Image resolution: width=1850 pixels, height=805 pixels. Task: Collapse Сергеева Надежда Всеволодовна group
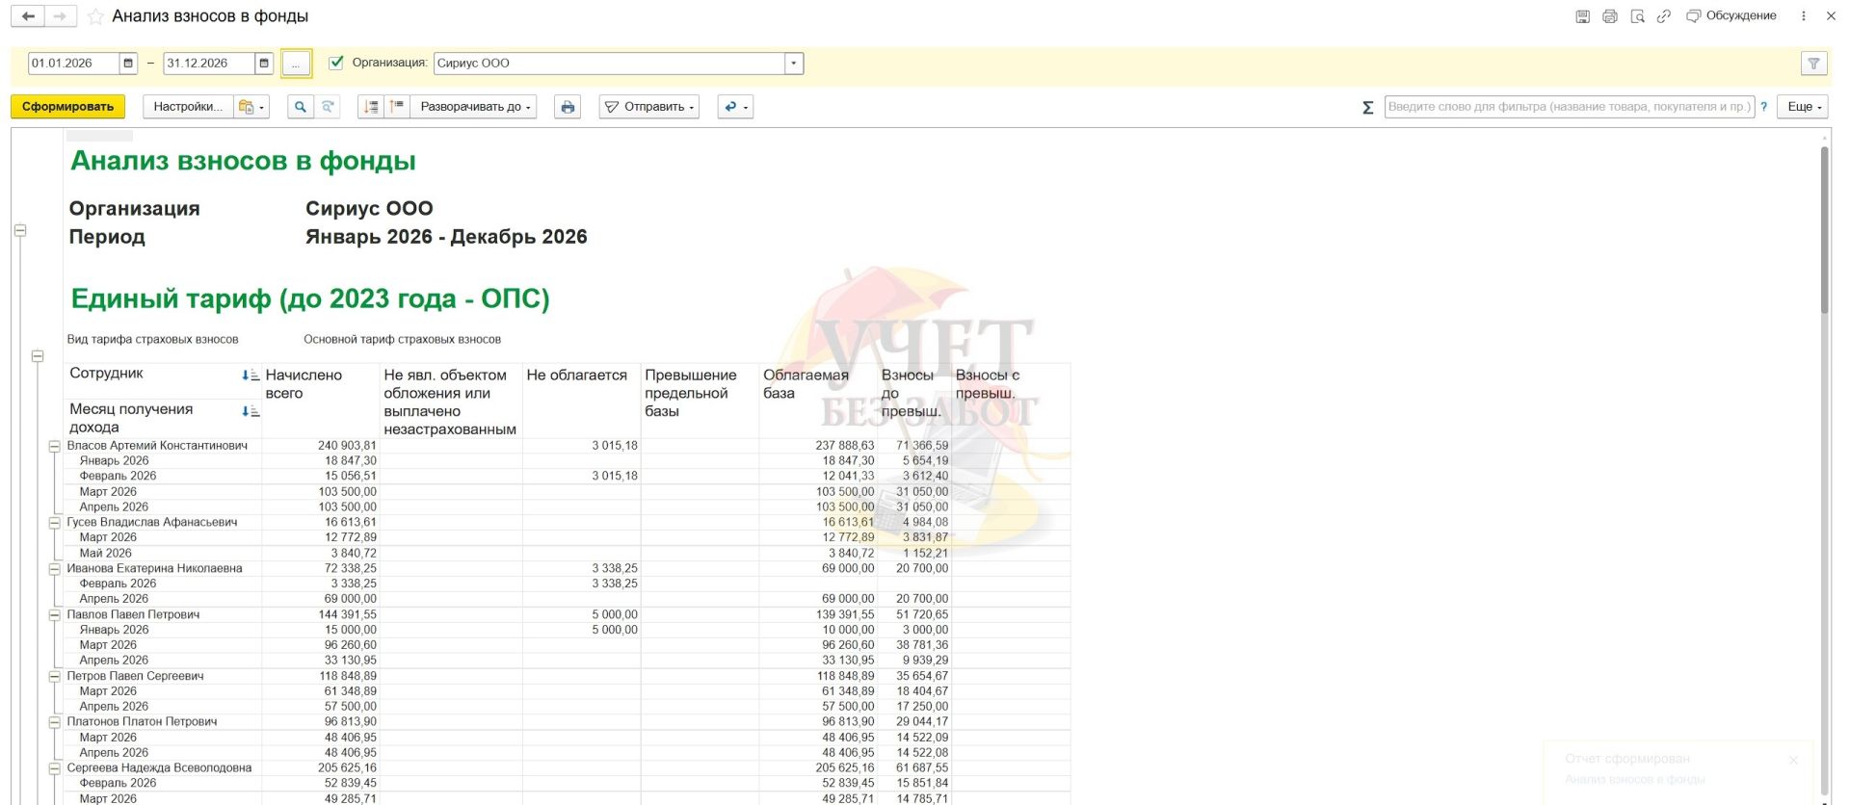(x=55, y=768)
